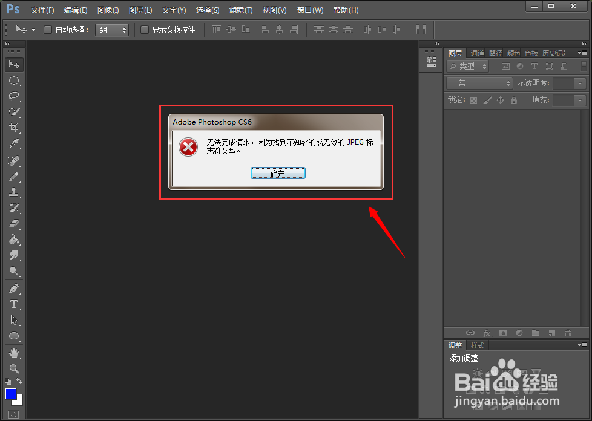Click the add layer mask icon
This screenshot has height=421, width=592.
(503, 333)
